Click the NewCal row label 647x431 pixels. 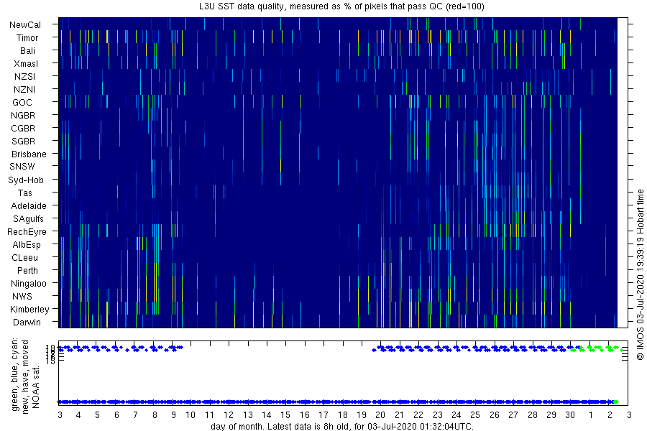tap(25, 24)
